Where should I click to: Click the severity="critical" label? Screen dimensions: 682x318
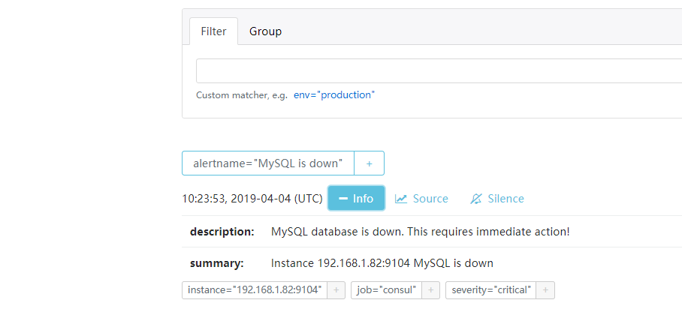[490, 290]
